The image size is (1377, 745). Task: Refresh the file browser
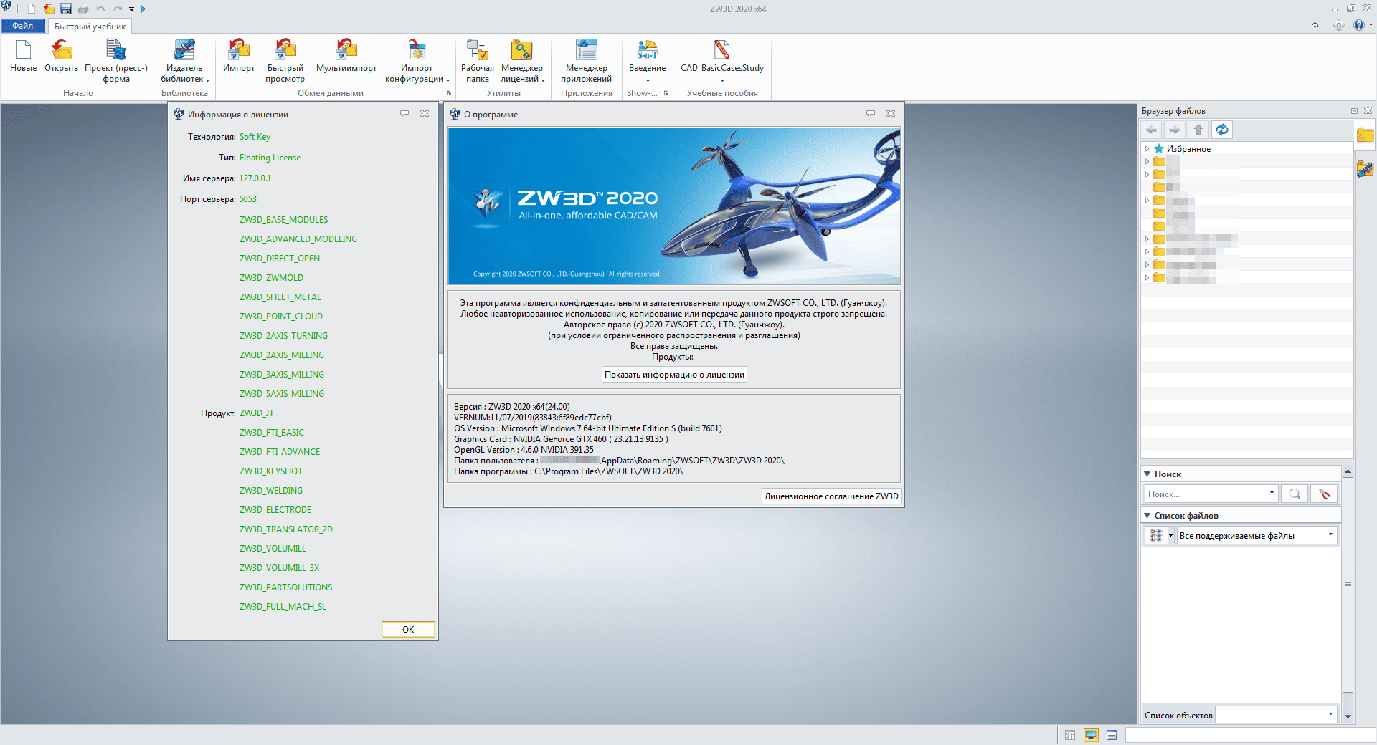coord(1222,130)
